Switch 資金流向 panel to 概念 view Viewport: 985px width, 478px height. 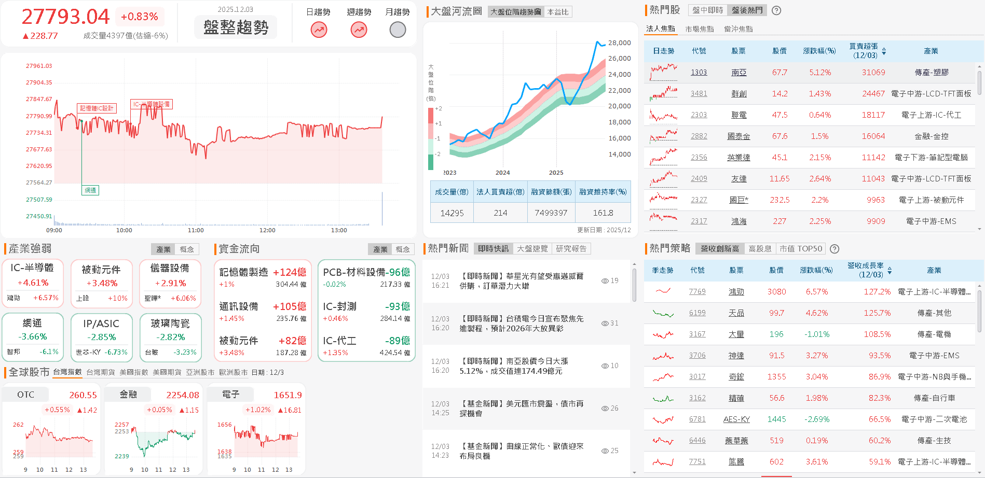[x=402, y=249]
